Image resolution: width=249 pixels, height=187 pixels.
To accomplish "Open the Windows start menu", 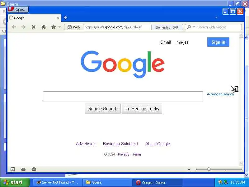I will (x=15, y=182).
